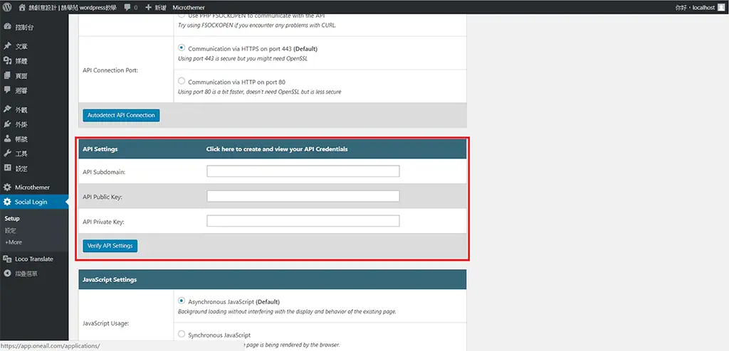Click the Microthemer gear icon in the sidebar
Viewport: 729px width, 351px height.
click(7, 188)
